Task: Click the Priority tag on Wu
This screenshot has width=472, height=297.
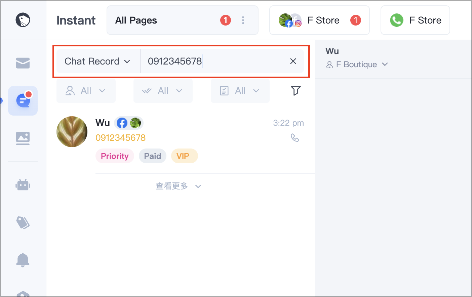Action: point(115,156)
